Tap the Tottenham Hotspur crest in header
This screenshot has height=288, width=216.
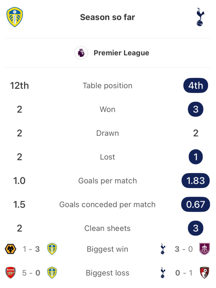pos(200,17)
